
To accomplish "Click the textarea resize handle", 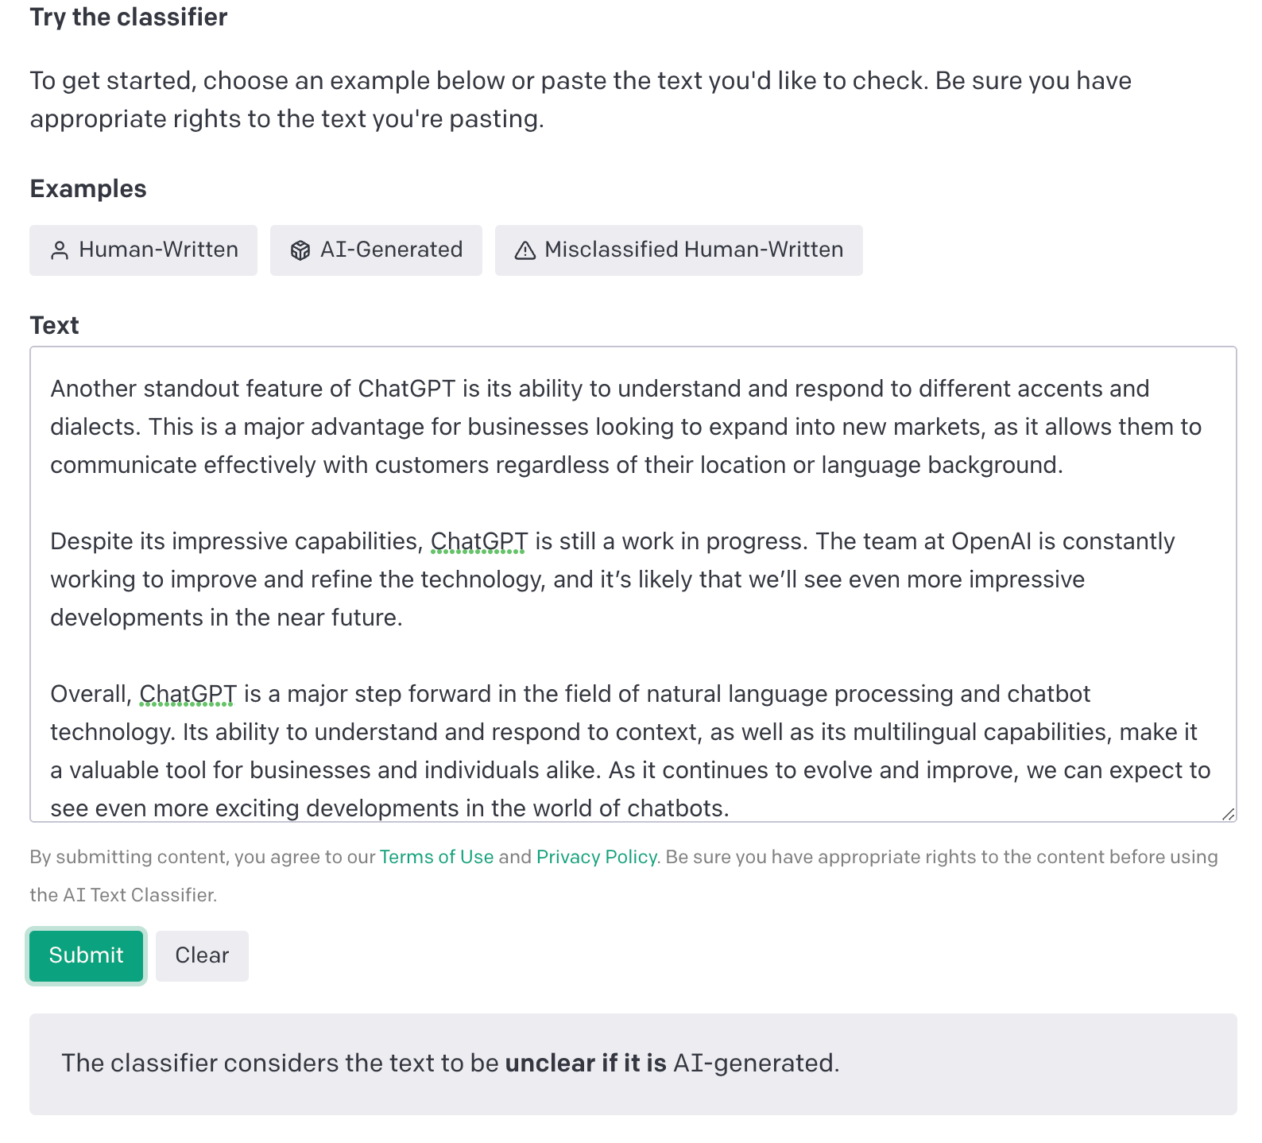I will (x=1228, y=812).
